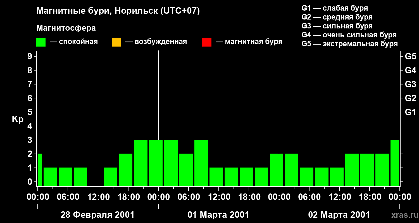Click the only Kp 3 bar on 02 Марта

[395, 163]
